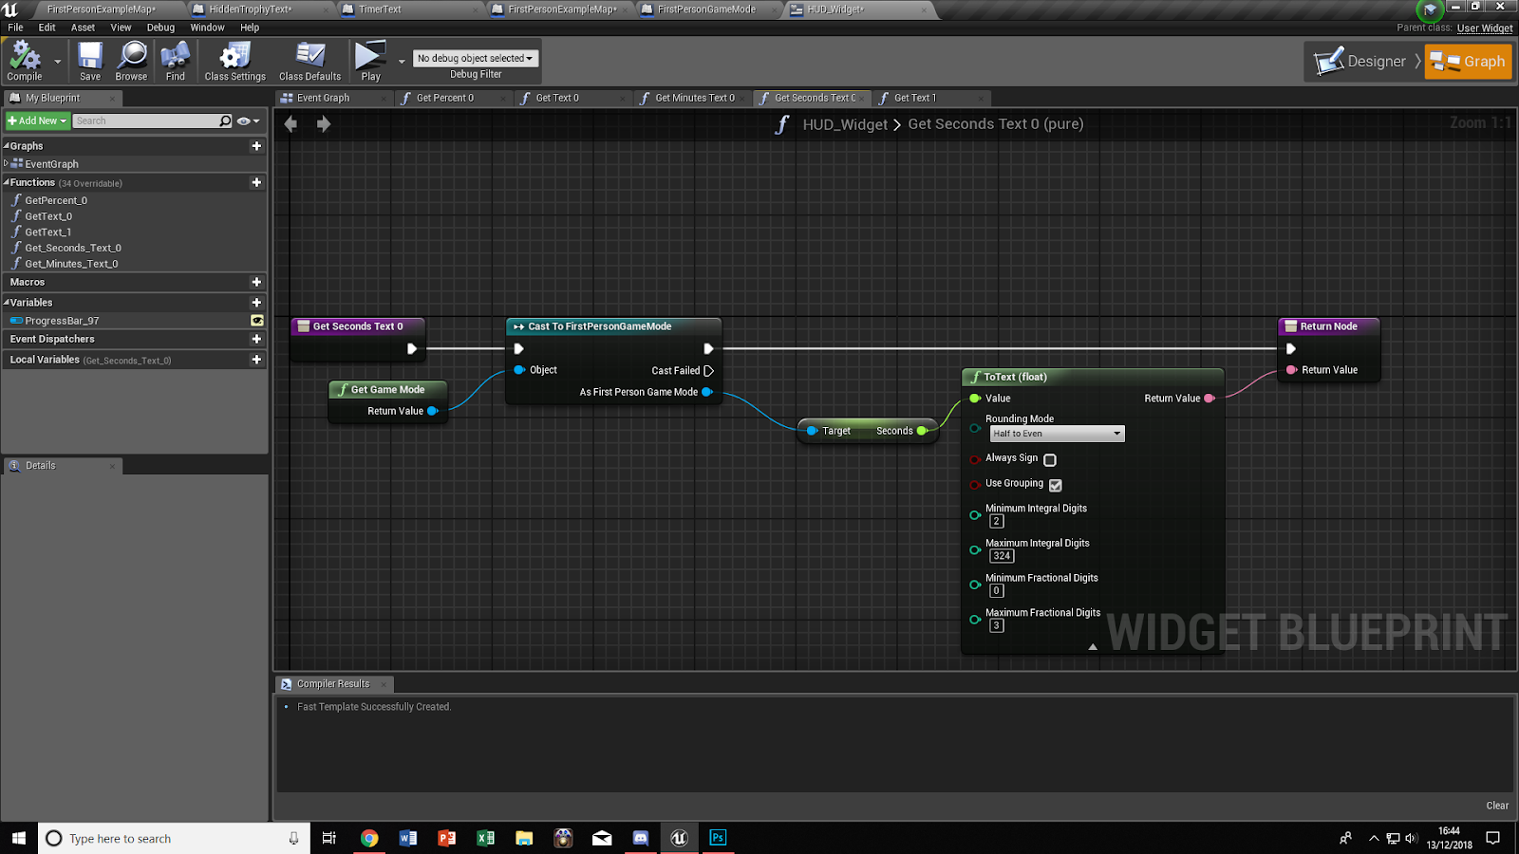The width and height of the screenshot is (1519, 854).
Task: Open the File menu
Action: tap(15, 28)
